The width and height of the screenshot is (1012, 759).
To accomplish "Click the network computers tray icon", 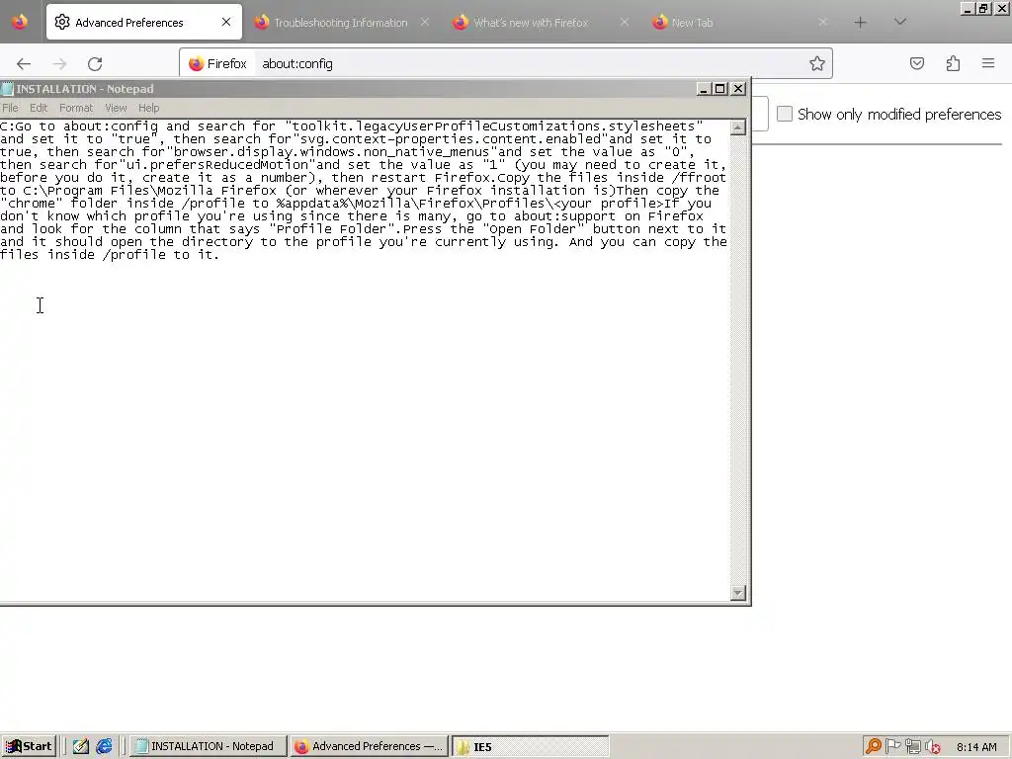I will click(912, 747).
